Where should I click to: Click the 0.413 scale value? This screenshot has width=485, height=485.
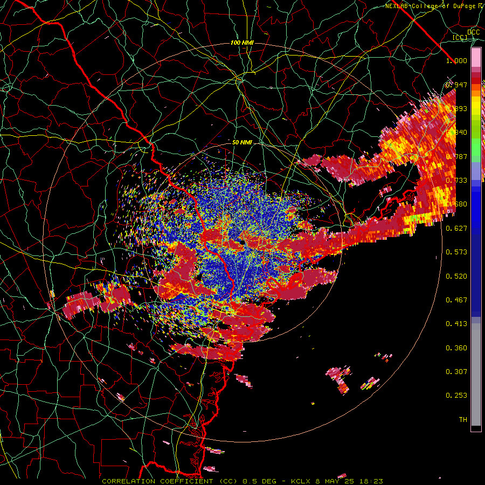tap(456, 324)
